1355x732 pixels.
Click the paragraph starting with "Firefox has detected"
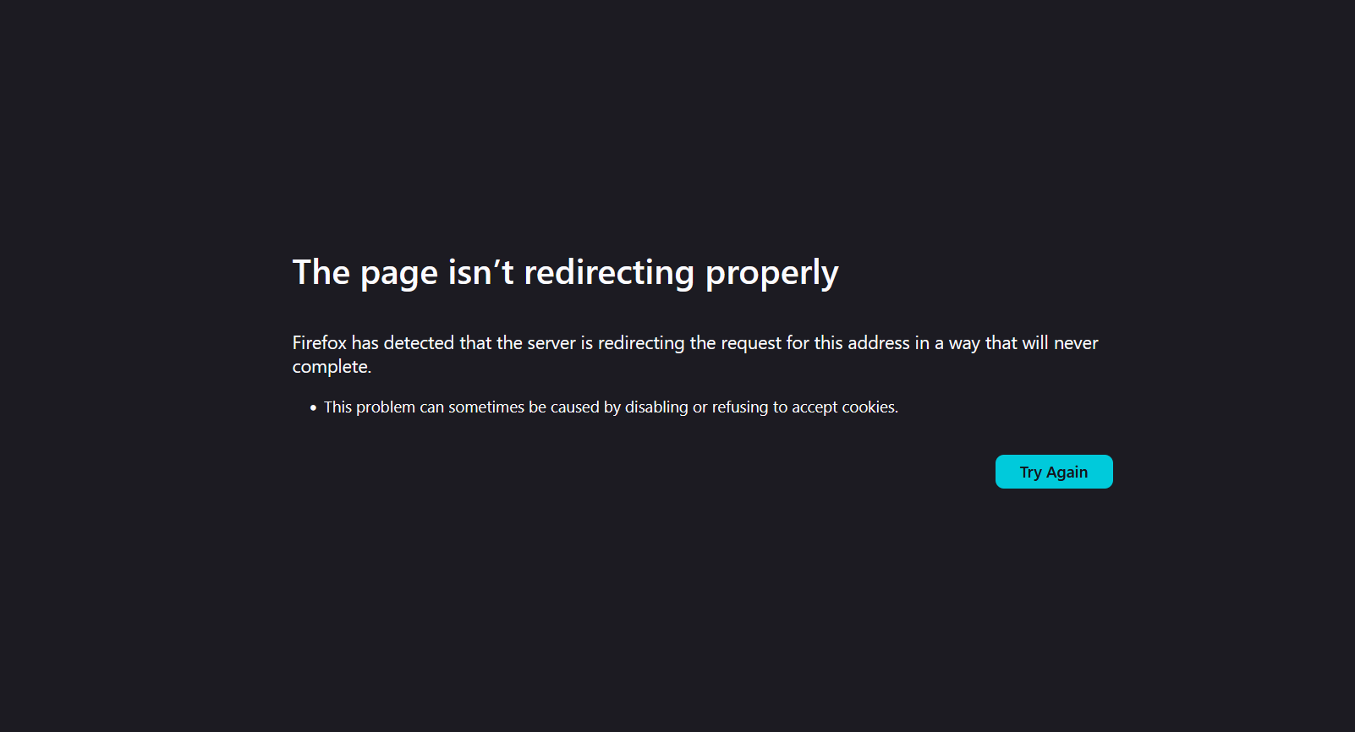[x=695, y=354]
